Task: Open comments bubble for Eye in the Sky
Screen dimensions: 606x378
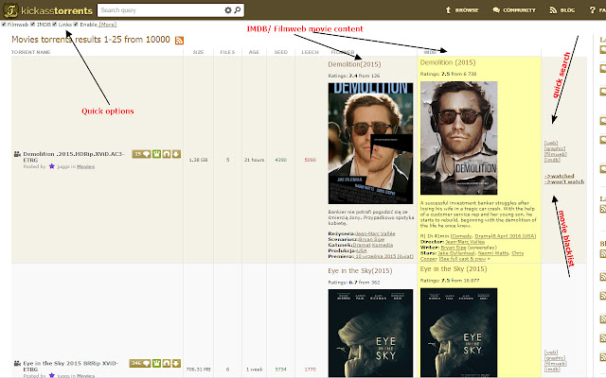Action: click(140, 363)
